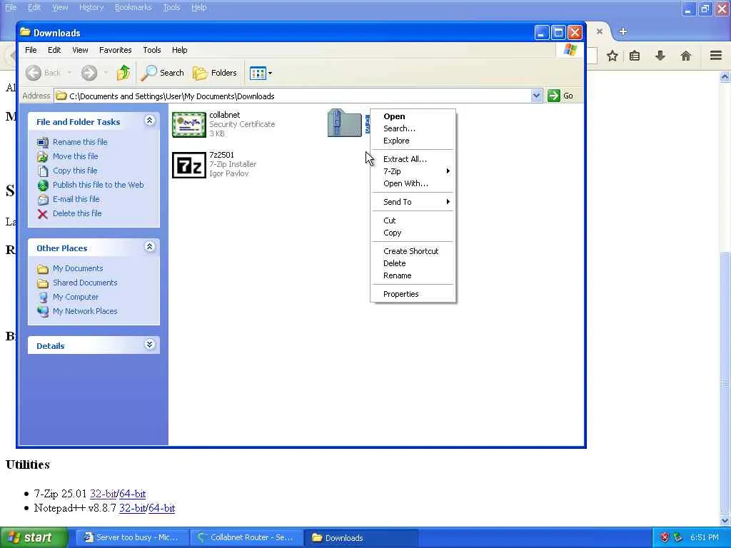
Task: Expand the Address bar dropdown arrow
Action: (x=536, y=96)
